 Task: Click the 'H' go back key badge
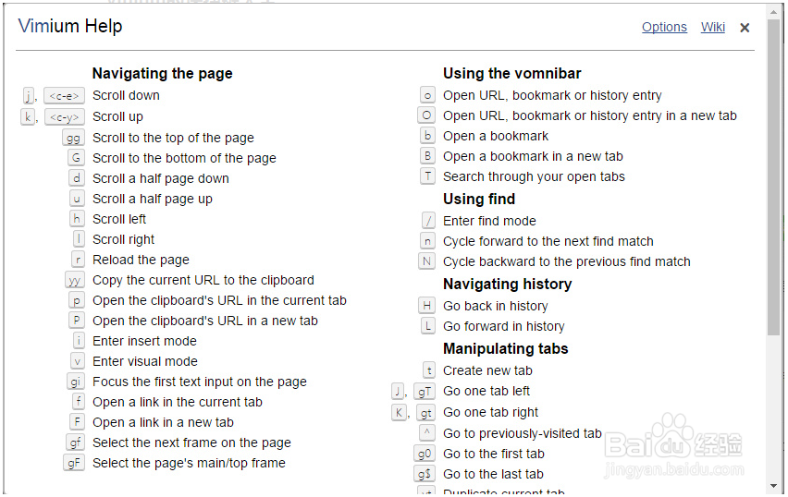(427, 306)
